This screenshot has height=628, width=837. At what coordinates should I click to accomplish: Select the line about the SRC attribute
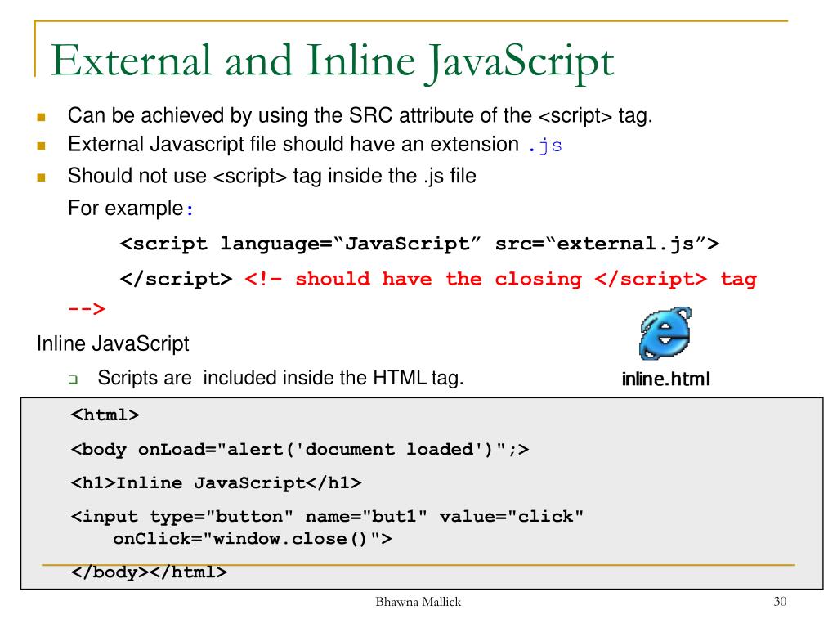pos(360,115)
